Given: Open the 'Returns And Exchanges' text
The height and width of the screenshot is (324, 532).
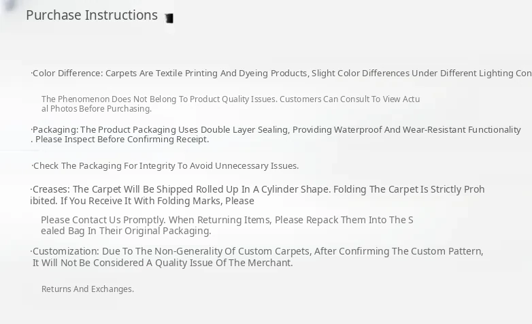Looking at the screenshot, I should tap(88, 289).
